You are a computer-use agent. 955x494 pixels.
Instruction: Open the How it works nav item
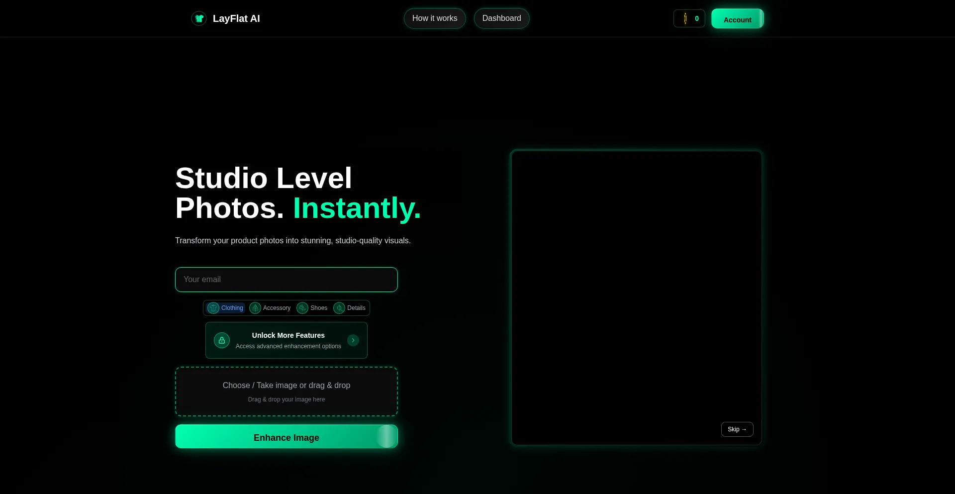pos(435,18)
